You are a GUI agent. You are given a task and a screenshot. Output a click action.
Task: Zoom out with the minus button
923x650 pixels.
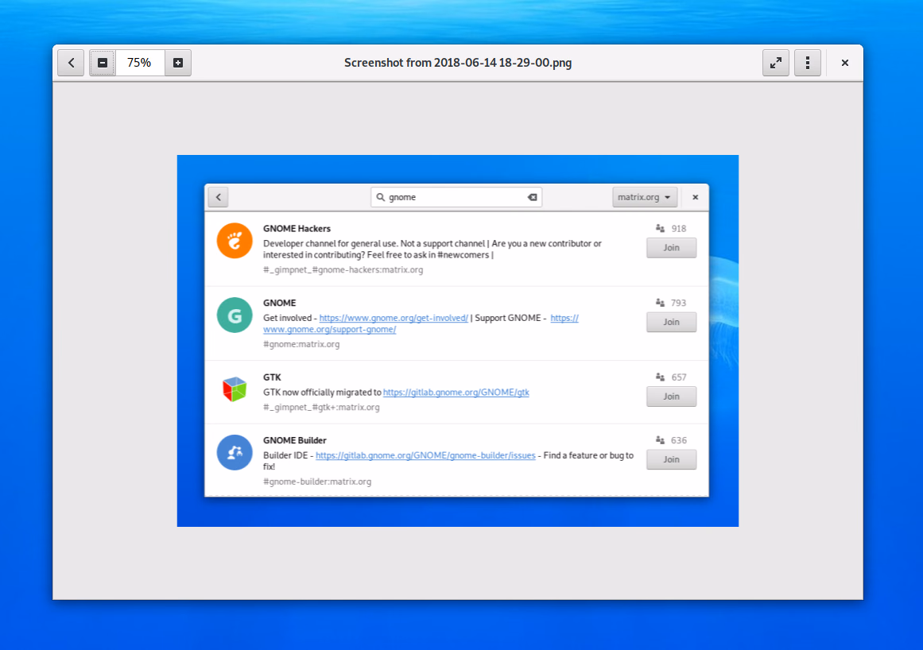click(103, 63)
